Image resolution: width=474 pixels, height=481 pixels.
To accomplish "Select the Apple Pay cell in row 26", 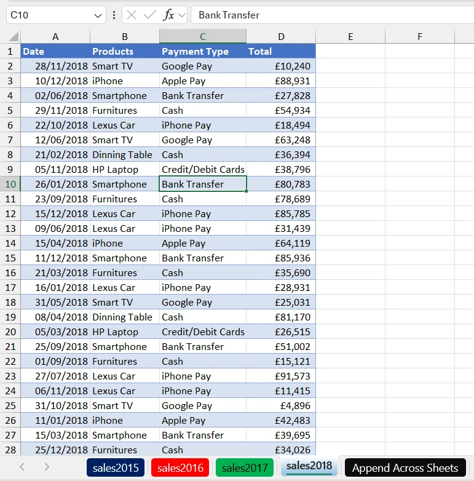I will [x=203, y=420].
